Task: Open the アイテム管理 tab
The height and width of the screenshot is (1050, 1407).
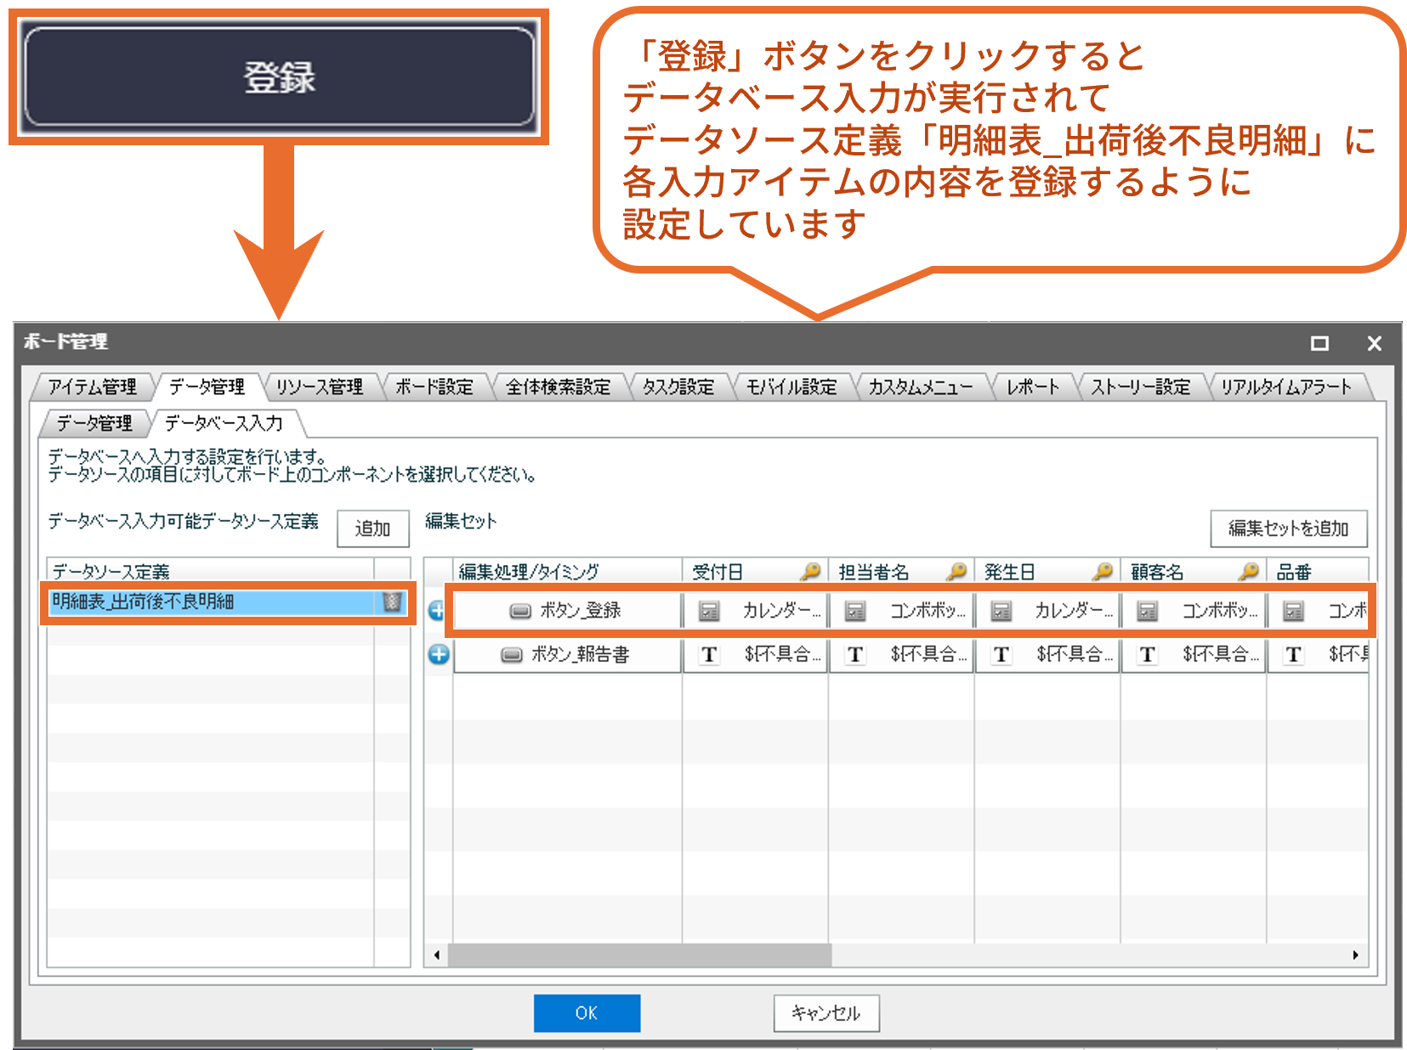Action: click(x=92, y=387)
